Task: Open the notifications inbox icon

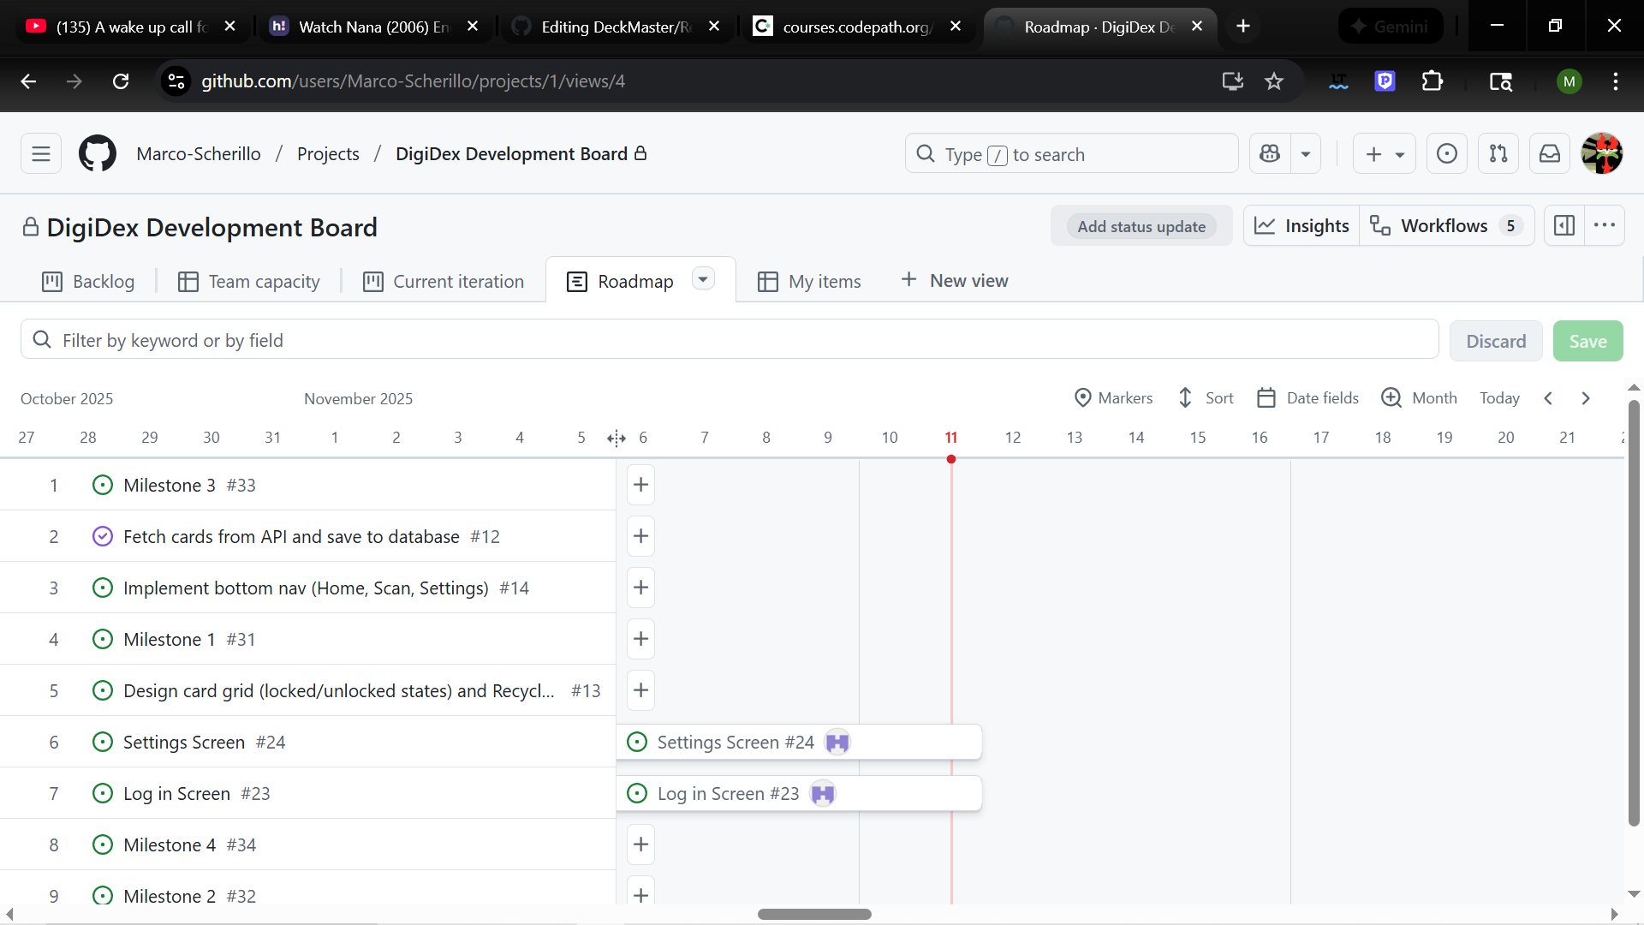Action: pyautogui.click(x=1550, y=154)
